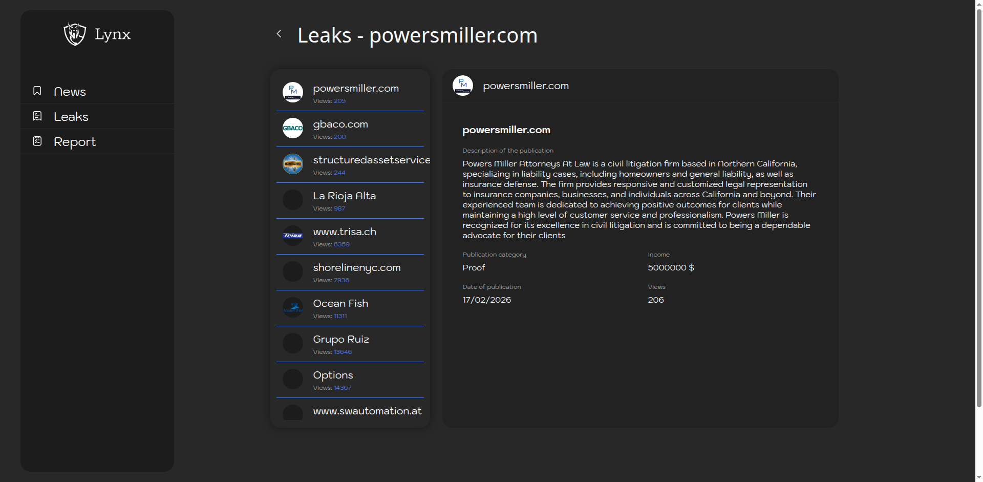This screenshot has width=983, height=482.
Task: Open the Leaks menu item
Action: tap(71, 117)
